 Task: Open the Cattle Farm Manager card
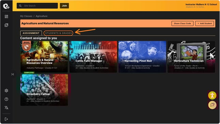[93, 57]
